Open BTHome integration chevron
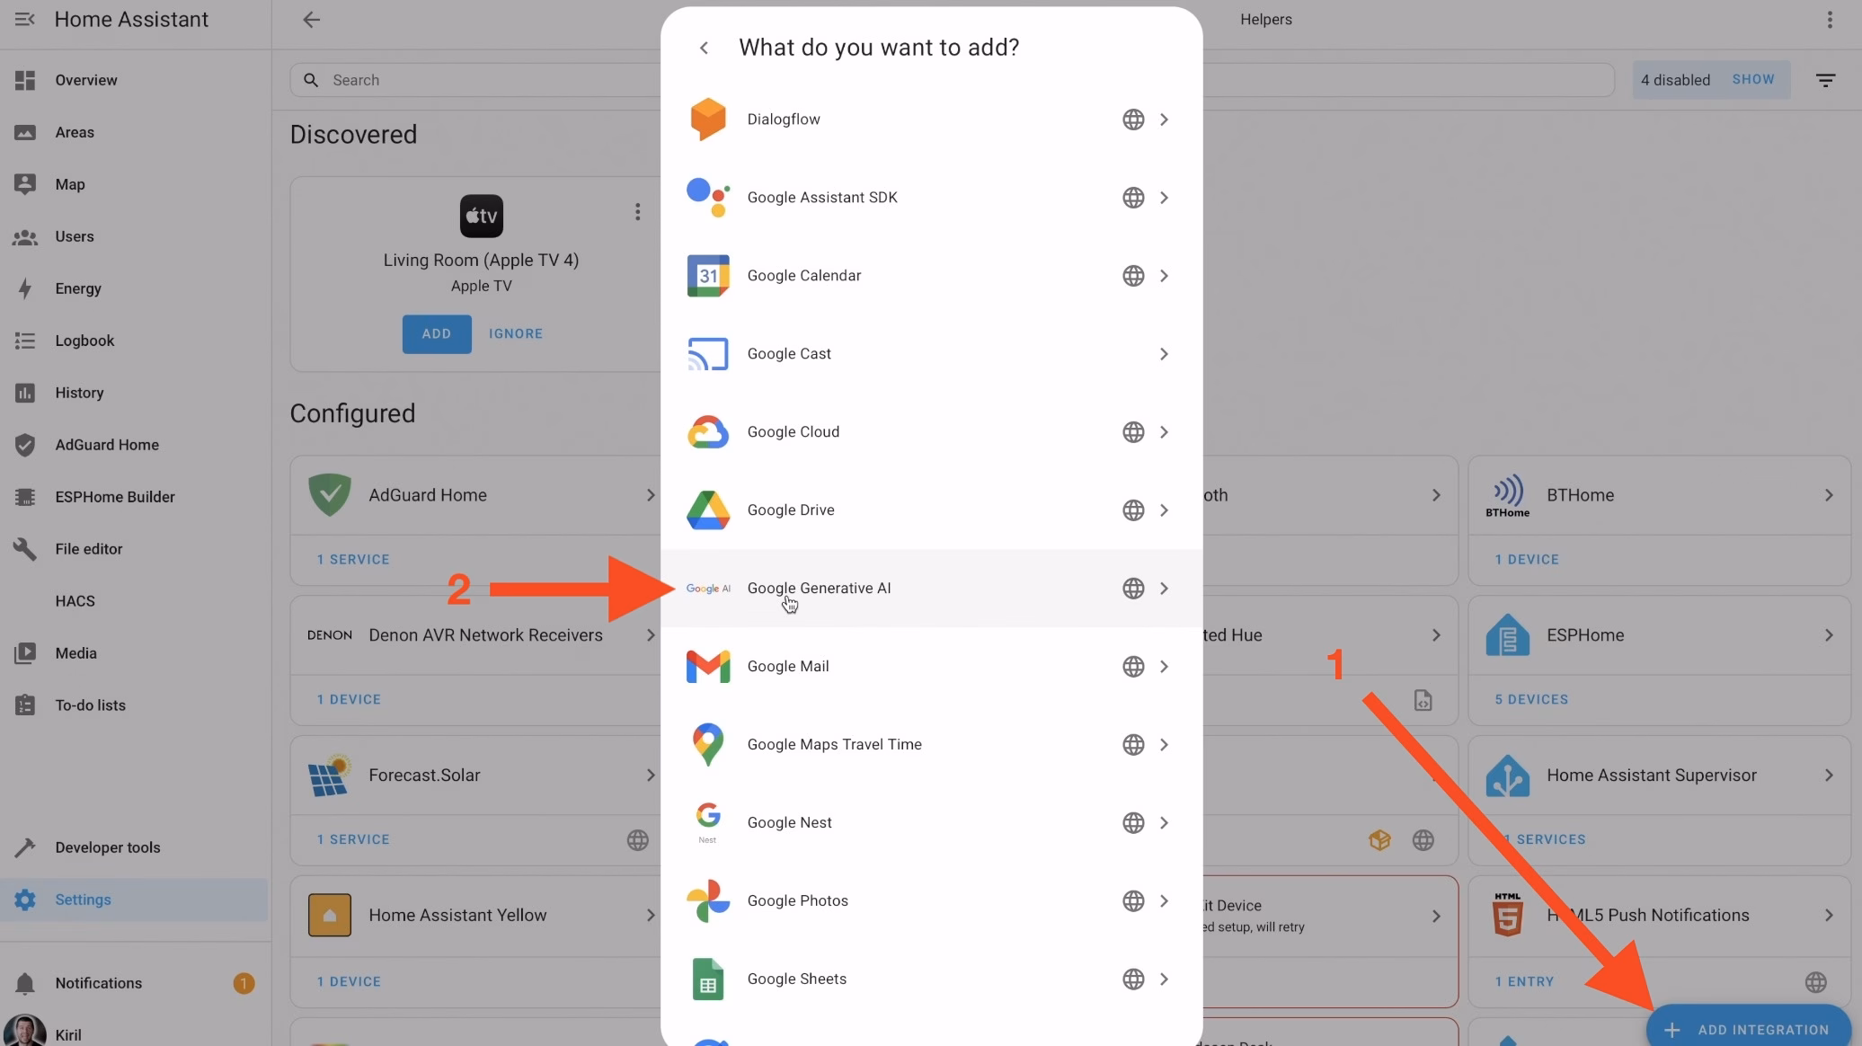Viewport: 1862px width, 1046px height. coord(1829,495)
